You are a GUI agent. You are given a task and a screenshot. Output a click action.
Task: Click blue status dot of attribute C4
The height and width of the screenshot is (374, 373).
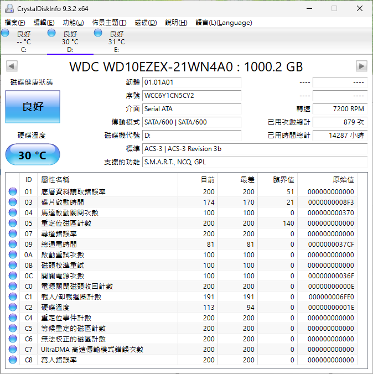point(13,318)
